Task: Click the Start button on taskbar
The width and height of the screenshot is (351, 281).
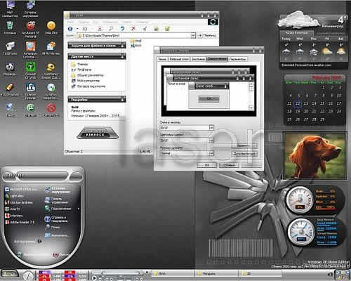Action: coord(9,273)
